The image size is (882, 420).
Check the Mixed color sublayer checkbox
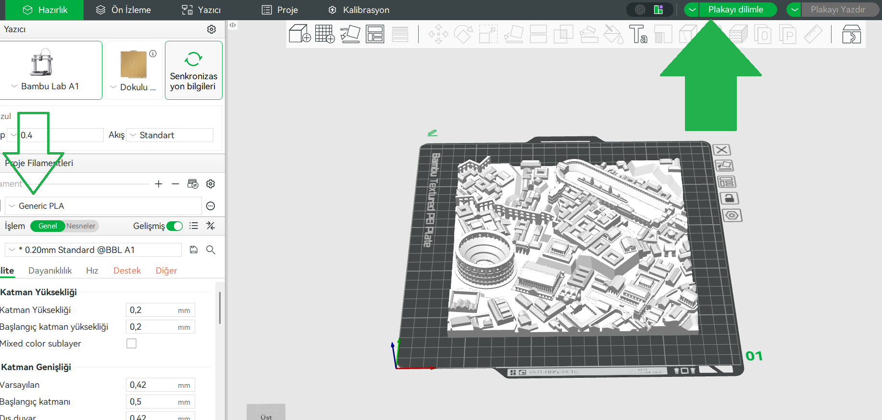click(131, 344)
